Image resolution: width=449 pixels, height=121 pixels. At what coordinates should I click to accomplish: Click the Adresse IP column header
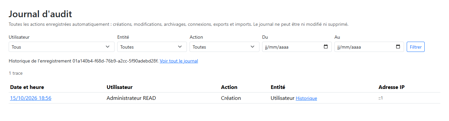point(392,87)
